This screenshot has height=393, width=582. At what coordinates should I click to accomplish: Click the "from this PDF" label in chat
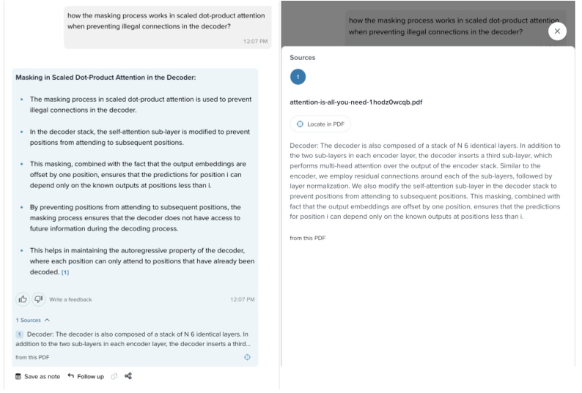click(x=32, y=357)
